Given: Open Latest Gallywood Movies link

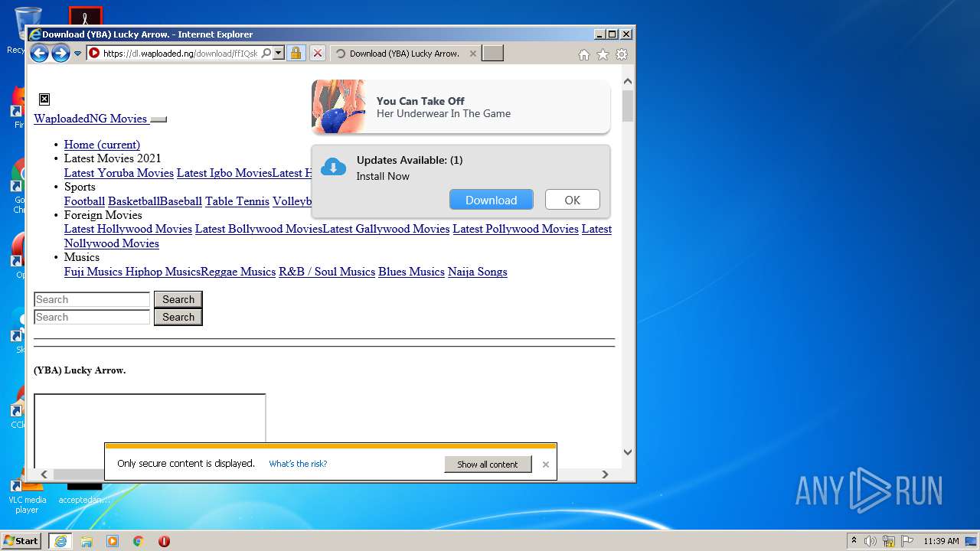Looking at the screenshot, I should 386,229.
